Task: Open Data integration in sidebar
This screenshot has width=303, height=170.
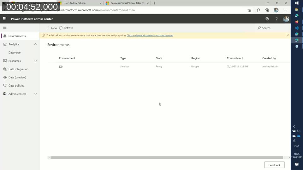Action: (18, 69)
